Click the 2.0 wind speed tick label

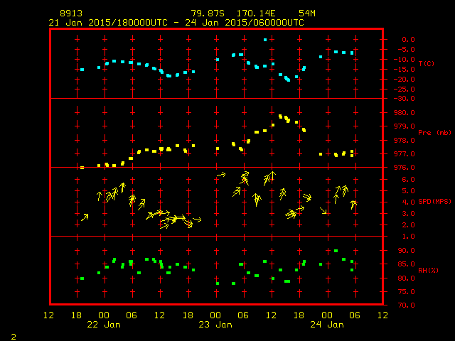click(408, 225)
